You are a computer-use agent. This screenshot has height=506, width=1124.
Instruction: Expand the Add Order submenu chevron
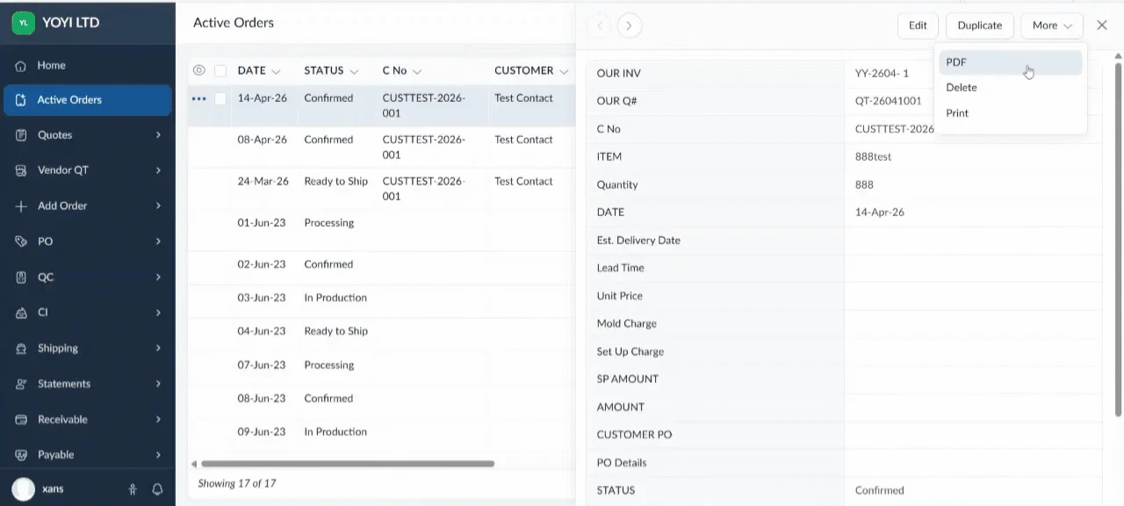point(159,206)
